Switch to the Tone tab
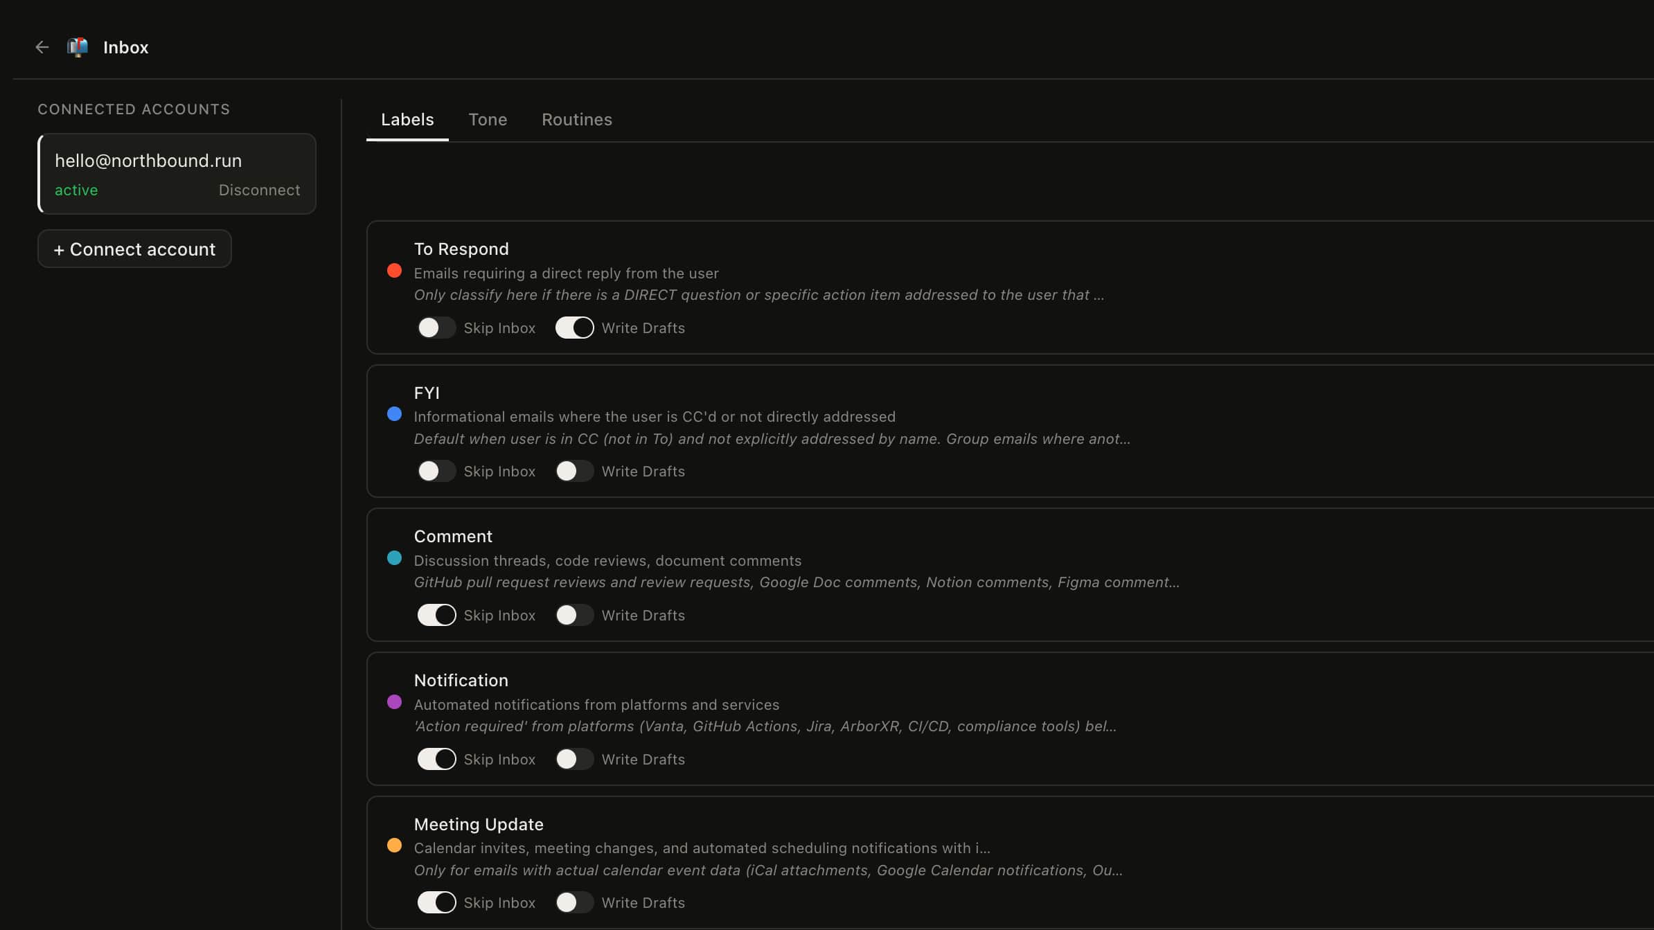The height and width of the screenshot is (930, 1654). point(488,120)
